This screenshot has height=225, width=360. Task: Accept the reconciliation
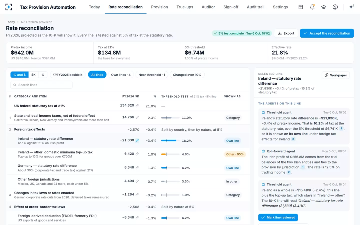click(x=327, y=33)
